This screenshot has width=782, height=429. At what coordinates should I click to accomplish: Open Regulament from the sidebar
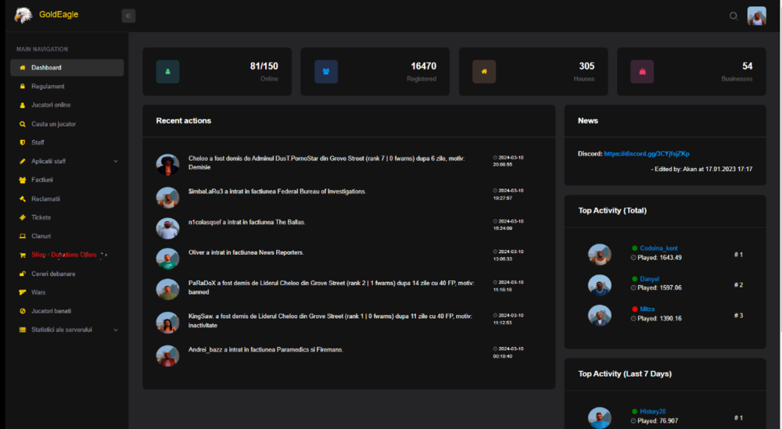[48, 86]
